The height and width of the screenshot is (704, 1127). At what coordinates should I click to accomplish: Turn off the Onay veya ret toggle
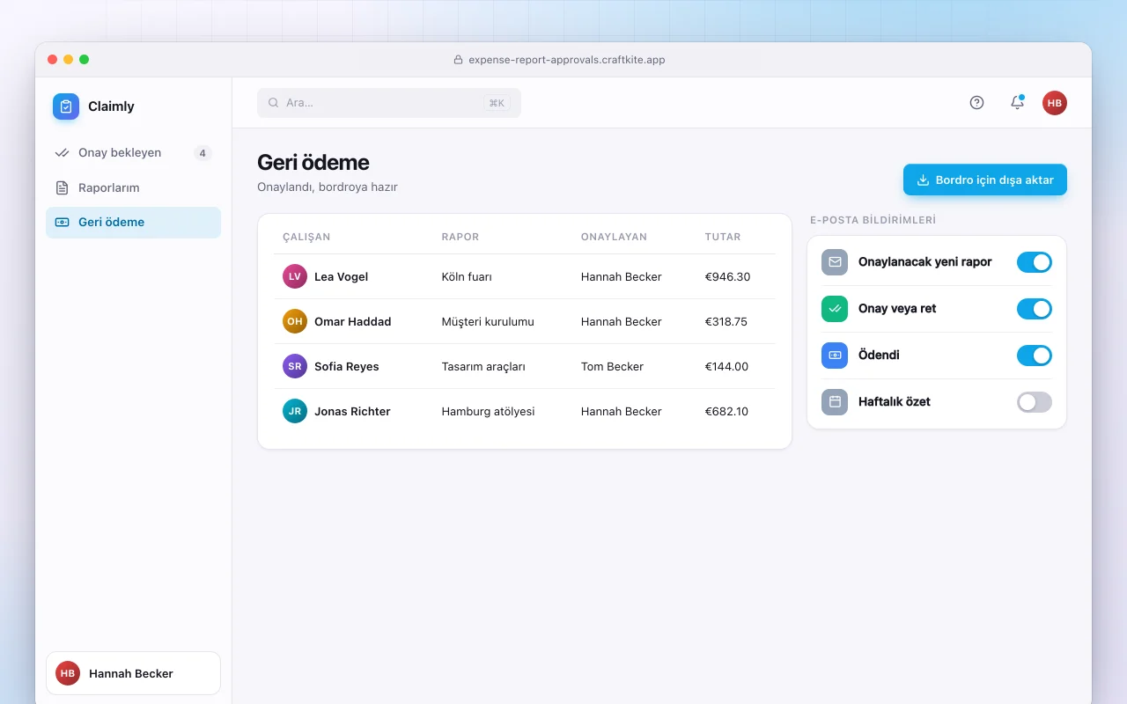1035,309
